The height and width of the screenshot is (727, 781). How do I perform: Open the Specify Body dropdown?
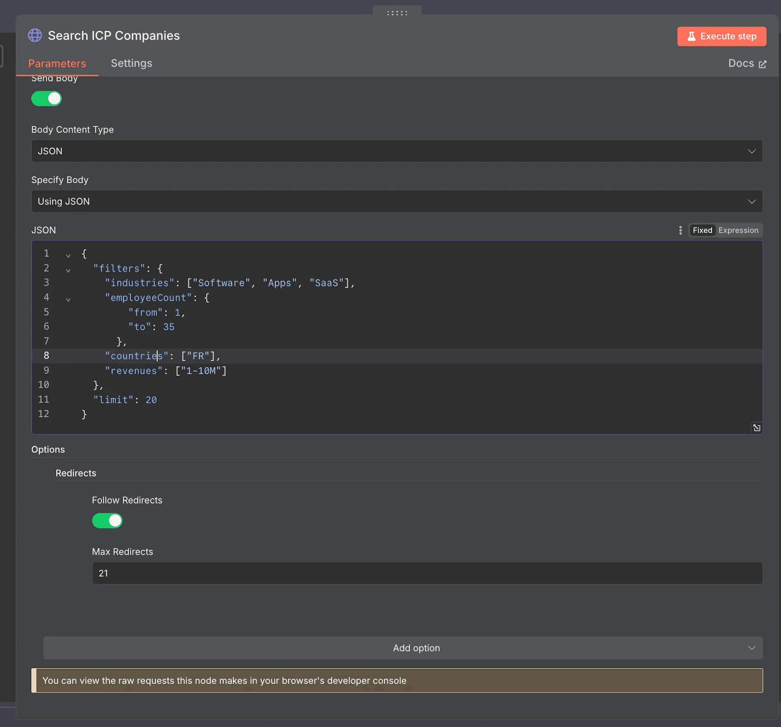397,201
